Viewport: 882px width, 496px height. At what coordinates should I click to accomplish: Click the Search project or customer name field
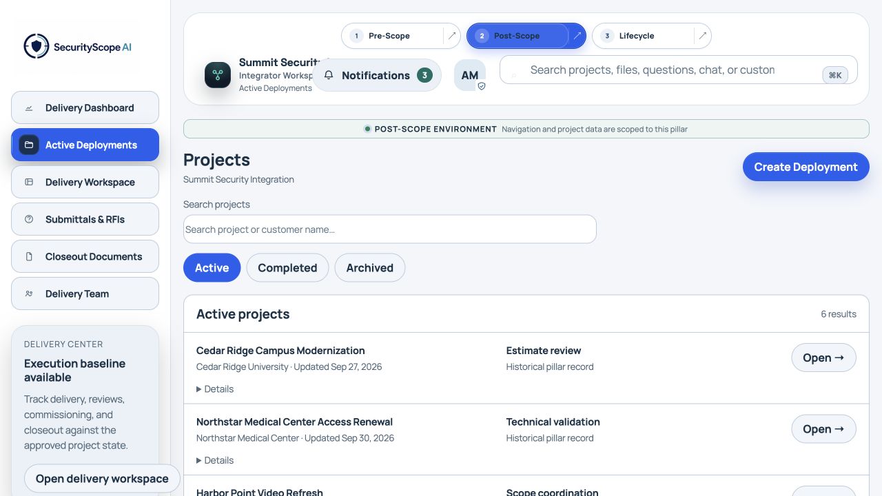(390, 229)
